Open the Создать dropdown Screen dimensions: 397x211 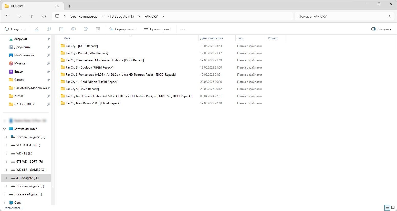click(x=15, y=29)
